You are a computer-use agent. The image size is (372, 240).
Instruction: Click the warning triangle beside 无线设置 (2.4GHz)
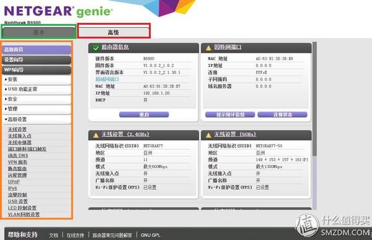(x=96, y=135)
